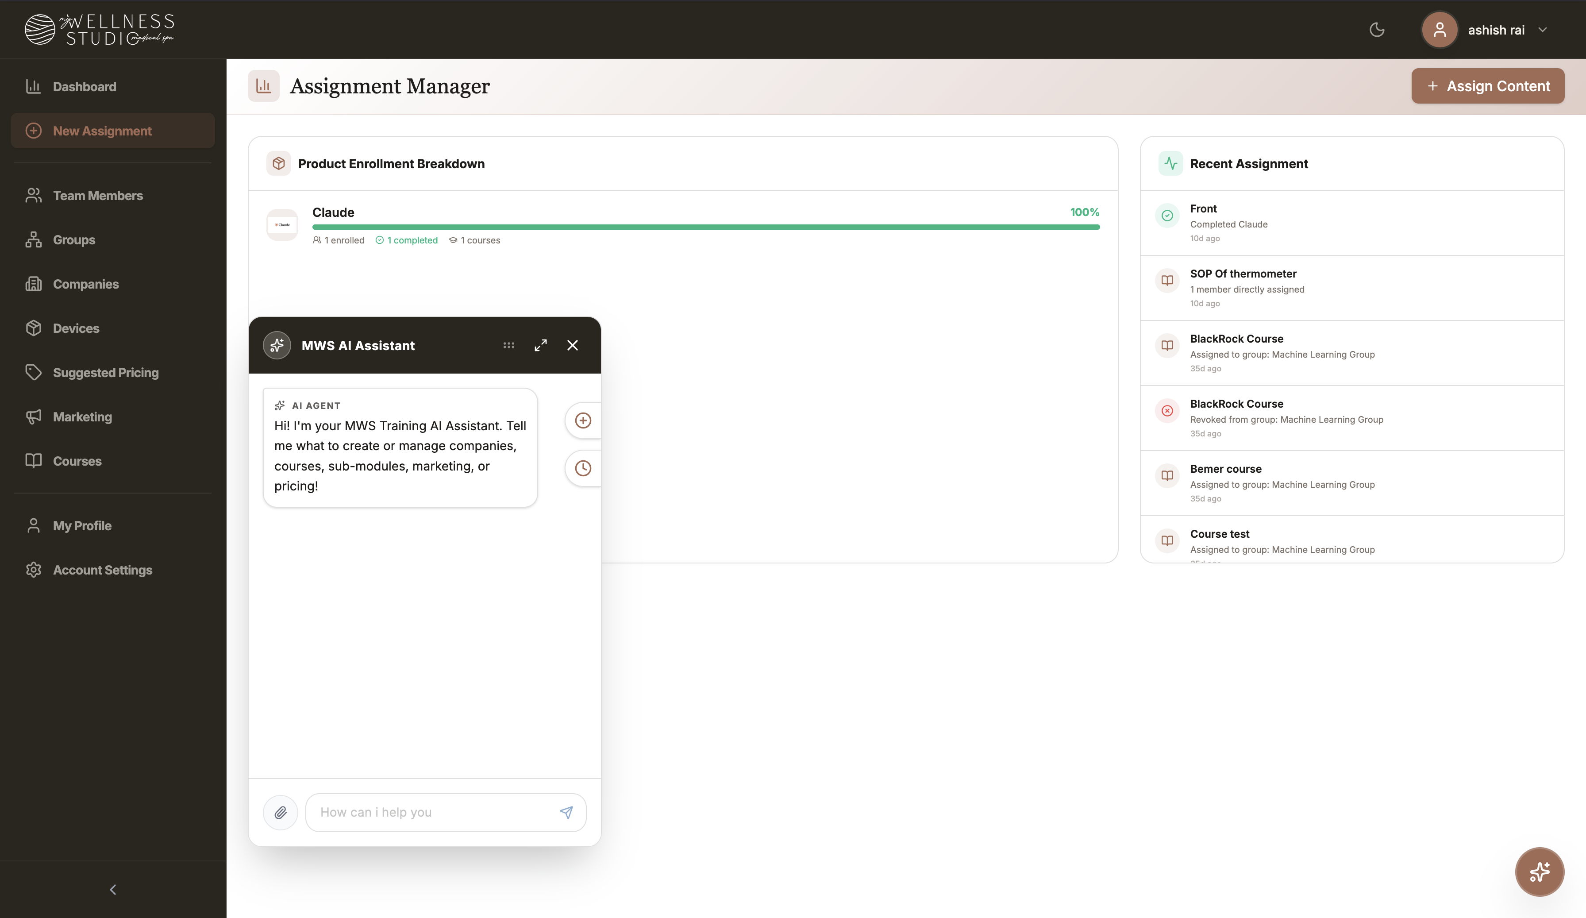This screenshot has width=1586, height=918.
Task: Click the MWS AI Assistant sparkle avatar
Action: click(277, 345)
